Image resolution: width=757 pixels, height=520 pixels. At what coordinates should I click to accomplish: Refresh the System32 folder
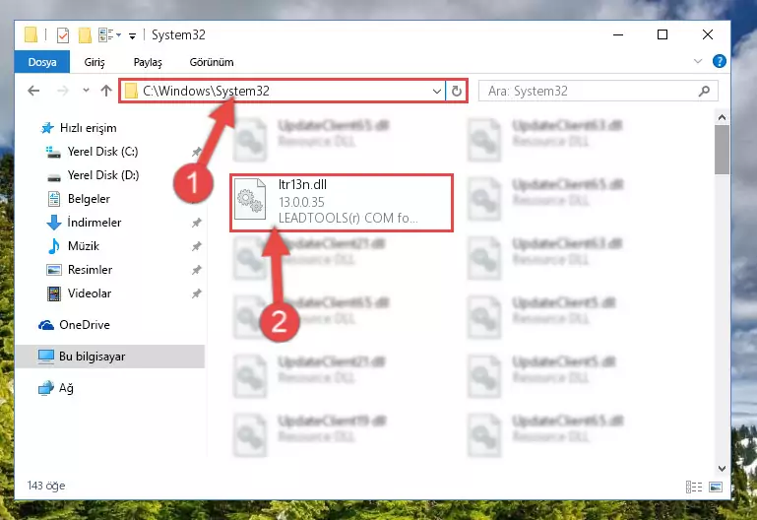coord(456,91)
